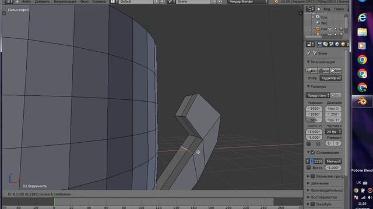Toggle the full sample checkbox
This screenshot has height=209, width=373.
[x=309, y=168]
